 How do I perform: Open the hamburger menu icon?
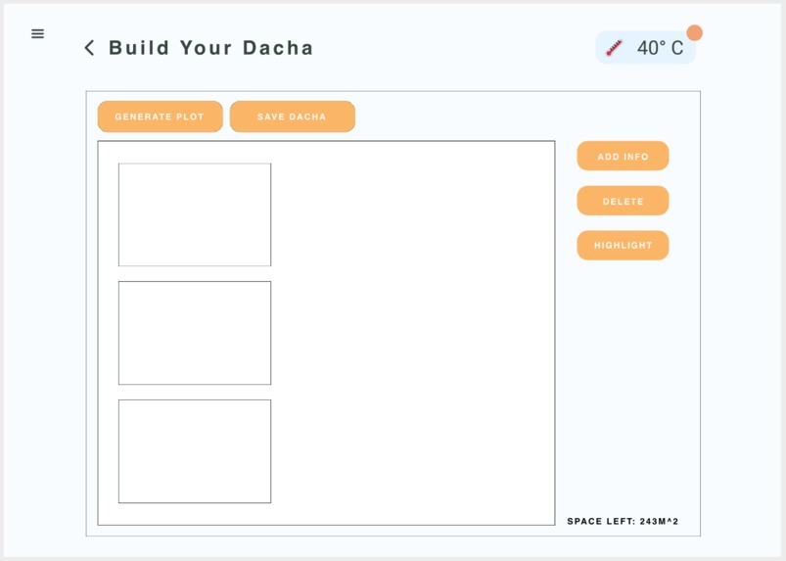point(37,33)
